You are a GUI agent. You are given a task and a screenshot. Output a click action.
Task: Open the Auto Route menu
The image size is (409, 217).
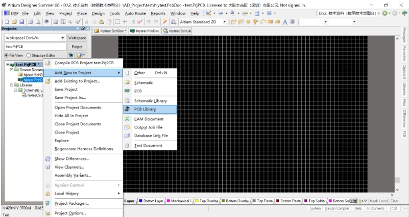[x=135, y=13]
